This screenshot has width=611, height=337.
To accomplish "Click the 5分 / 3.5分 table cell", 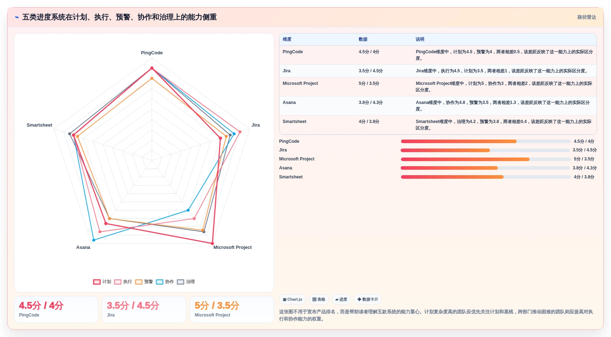I will pyautogui.click(x=369, y=83).
